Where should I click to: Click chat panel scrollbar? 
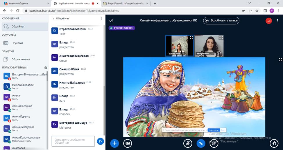click(104, 111)
